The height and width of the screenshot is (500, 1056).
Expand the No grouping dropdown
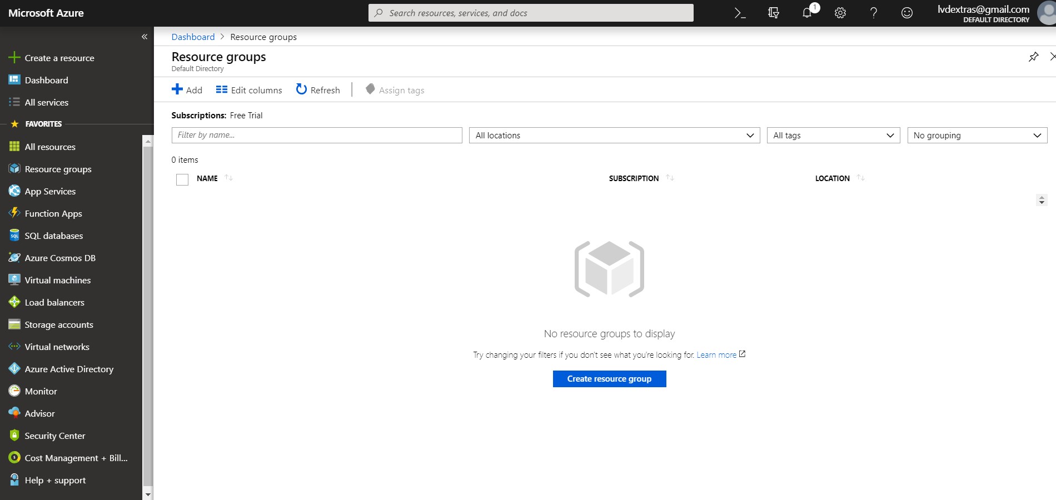tap(977, 136)
